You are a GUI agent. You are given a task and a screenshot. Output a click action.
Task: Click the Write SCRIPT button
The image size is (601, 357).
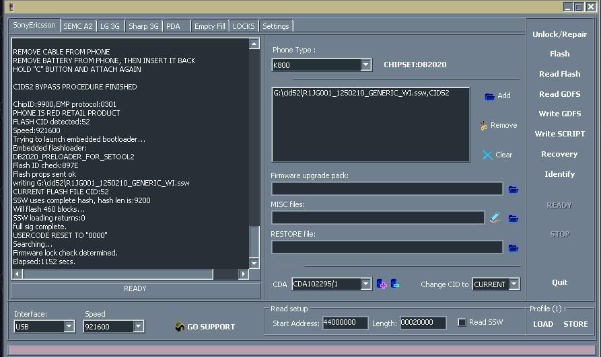tap(559, 134)
